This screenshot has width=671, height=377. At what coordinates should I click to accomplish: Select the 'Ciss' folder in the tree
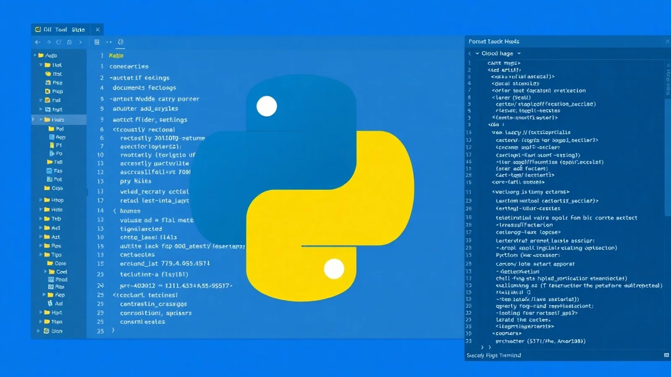point(54,188)
